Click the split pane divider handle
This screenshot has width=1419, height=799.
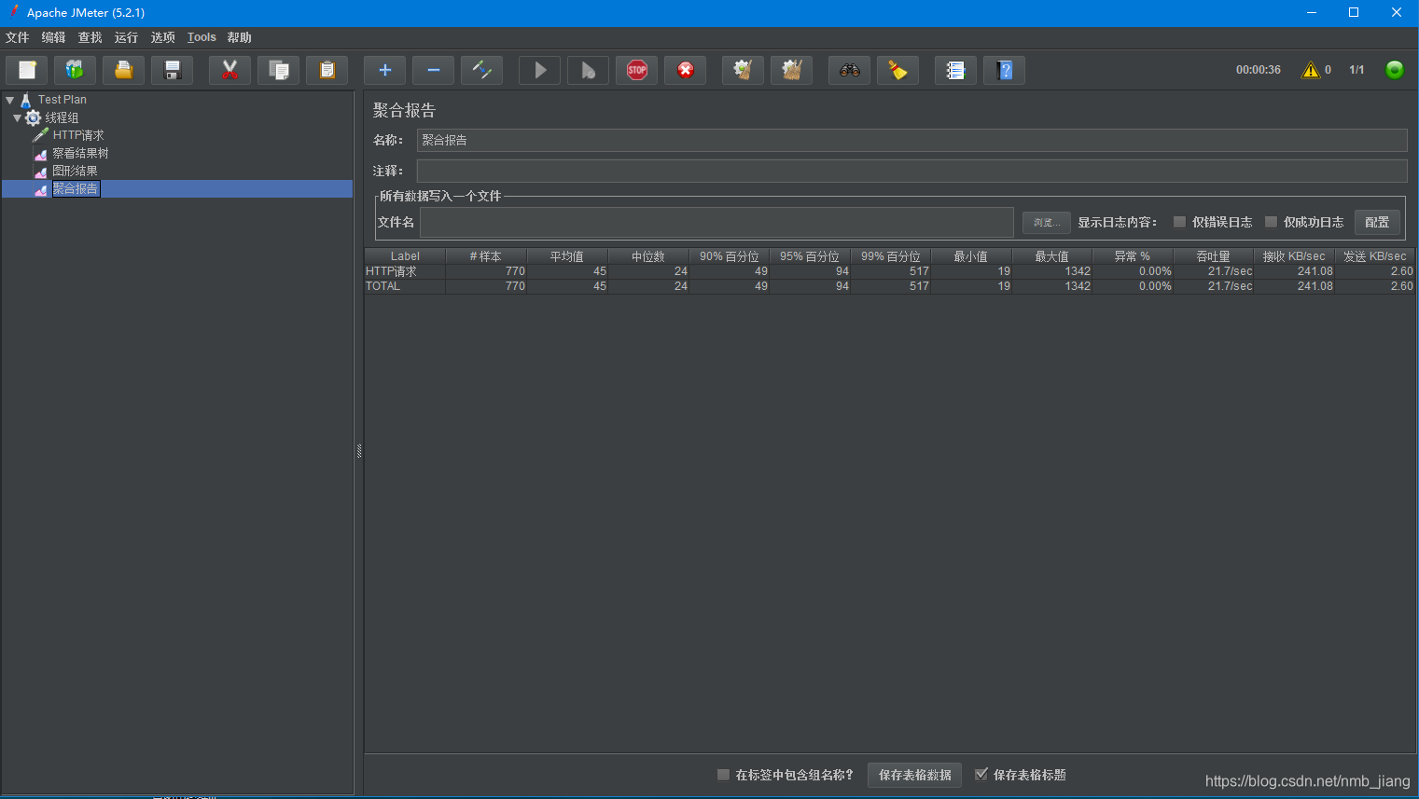pos(359,451)
